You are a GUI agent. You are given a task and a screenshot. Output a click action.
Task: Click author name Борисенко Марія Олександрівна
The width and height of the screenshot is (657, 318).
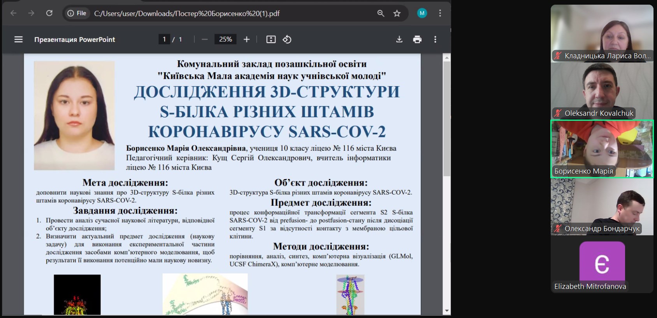[186, 148]
